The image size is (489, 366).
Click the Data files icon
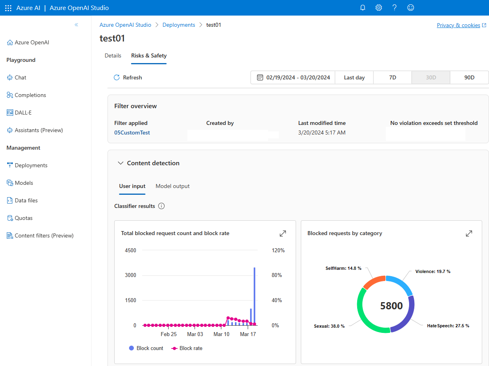[10, 201]
